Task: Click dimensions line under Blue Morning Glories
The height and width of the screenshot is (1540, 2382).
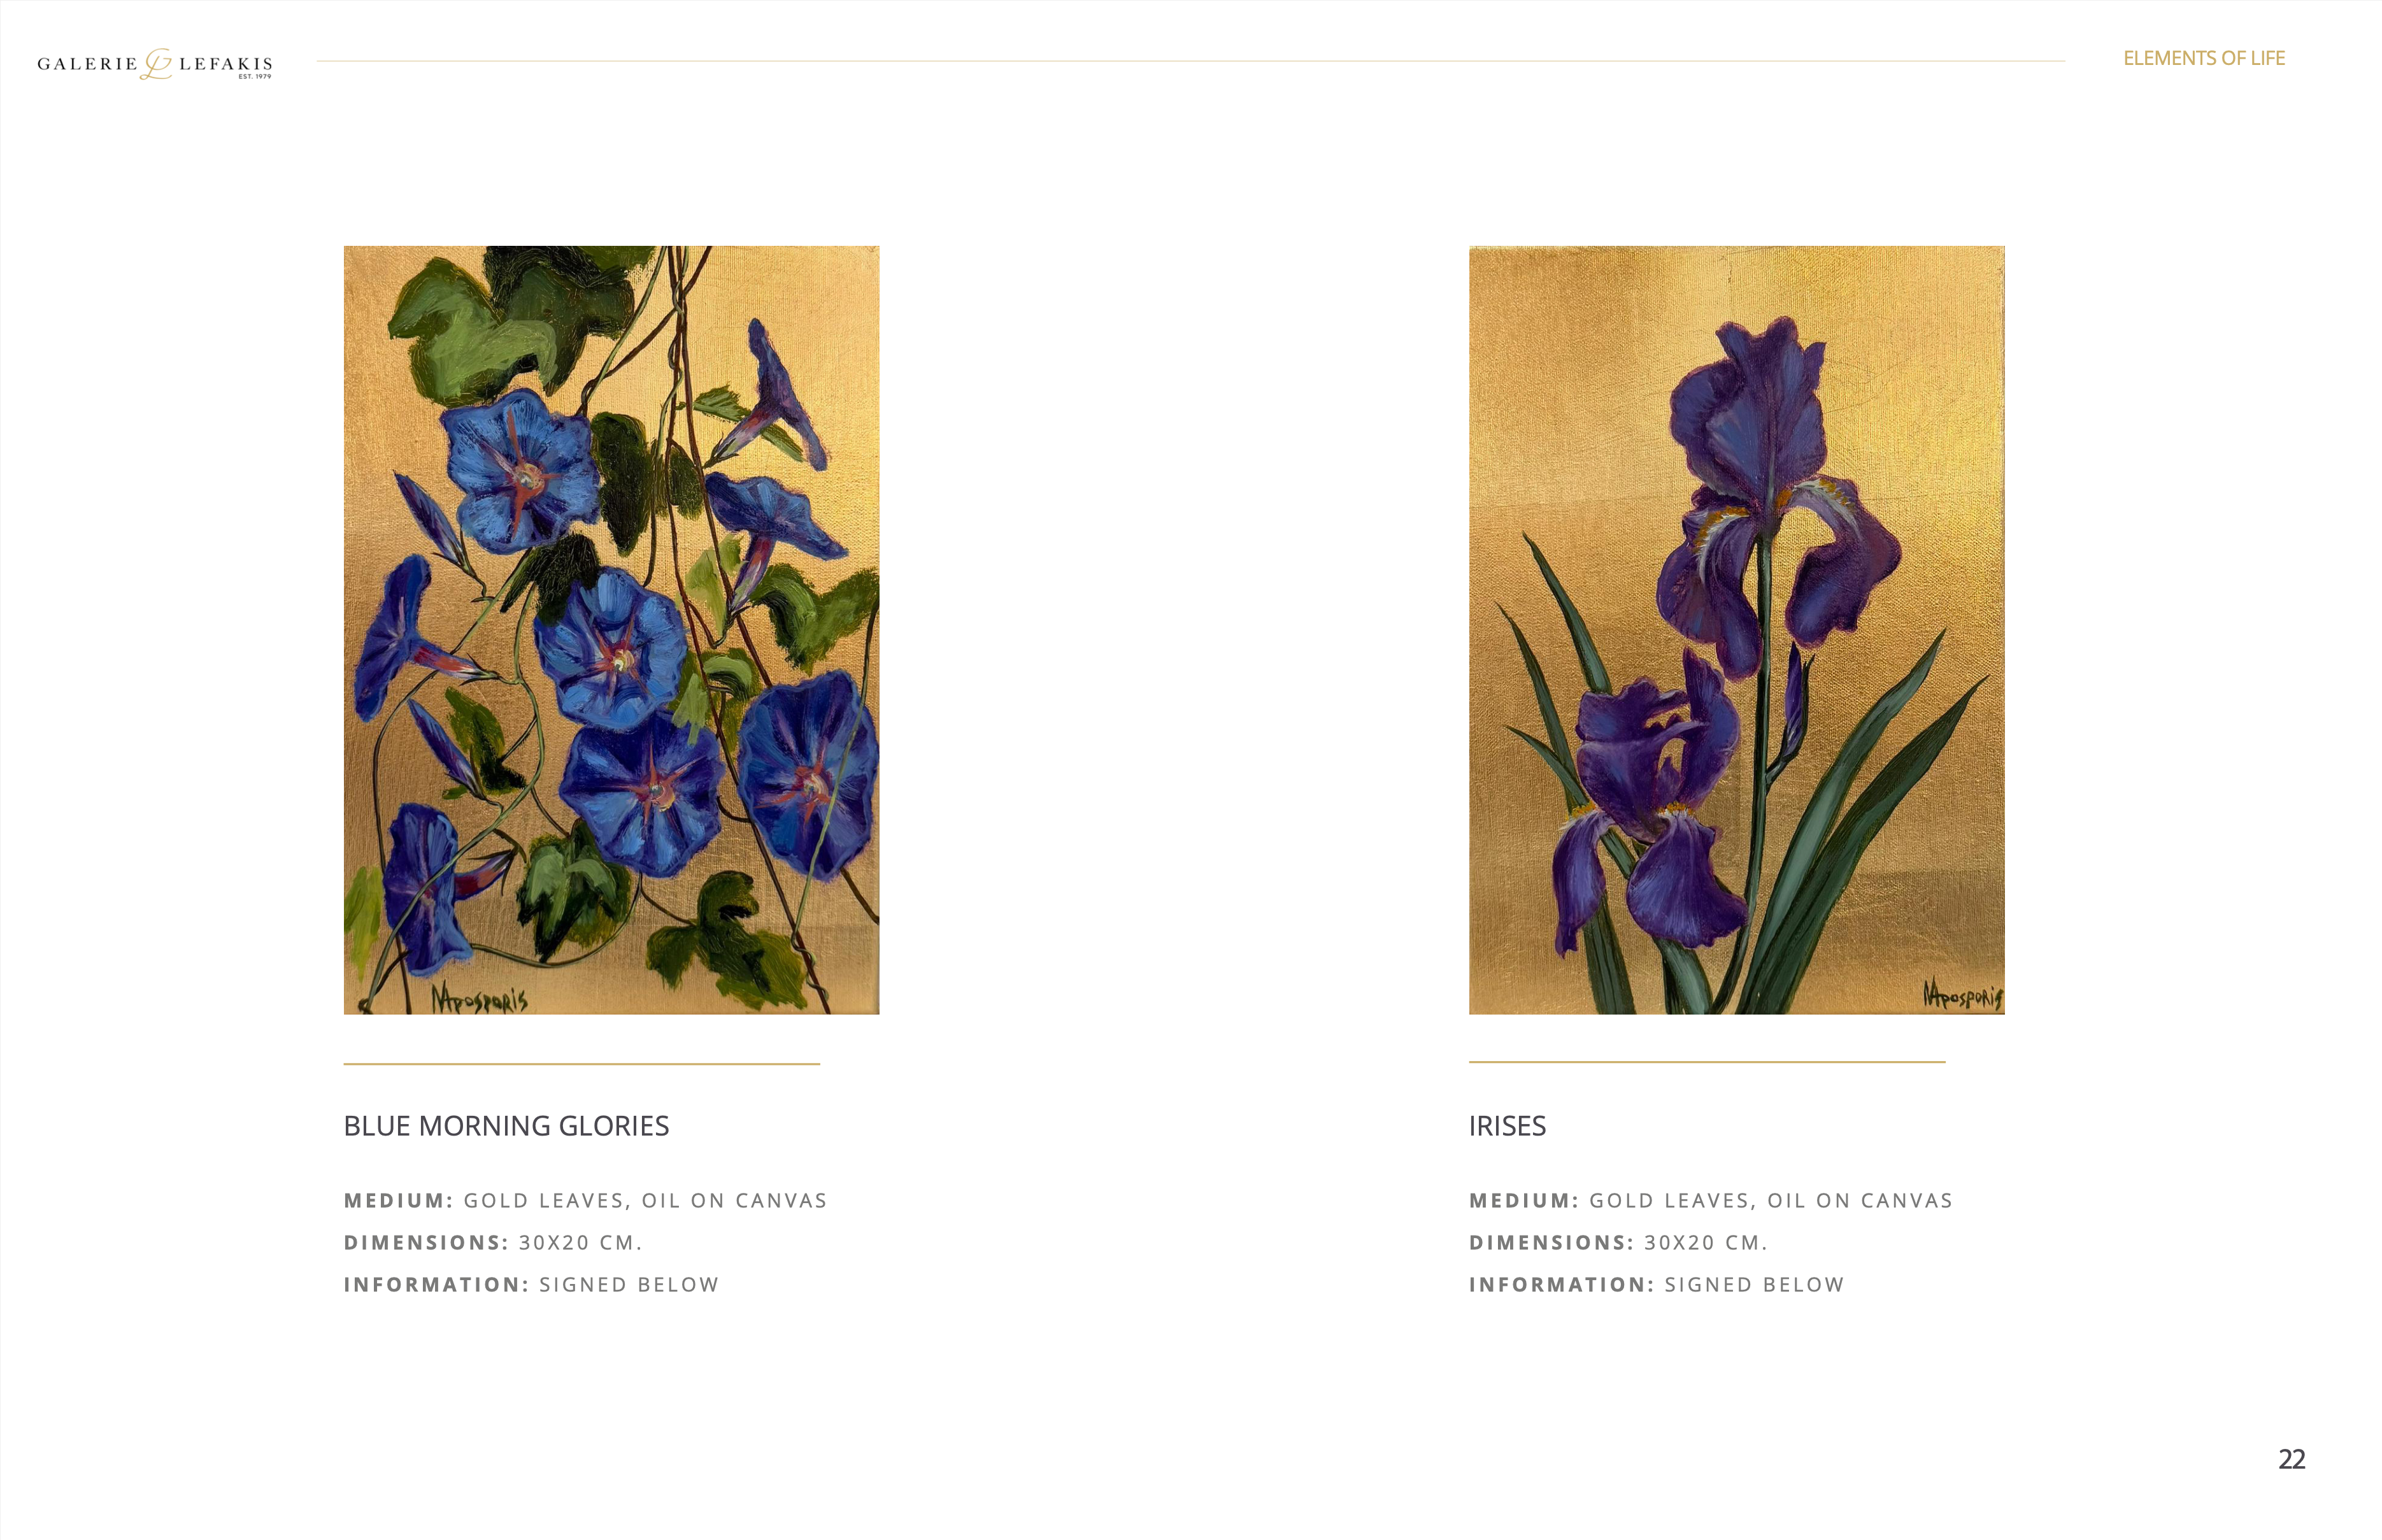Action: click(493, 1242)
